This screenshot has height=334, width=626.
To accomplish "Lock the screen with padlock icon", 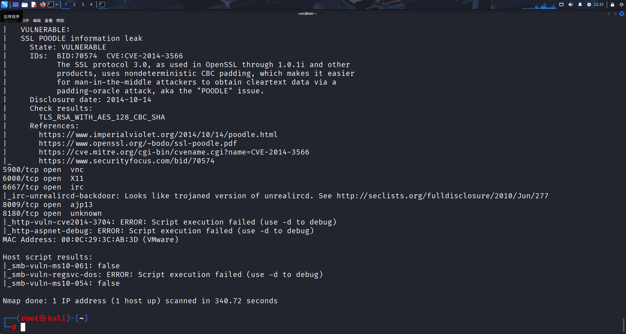I will click(612, 4).
